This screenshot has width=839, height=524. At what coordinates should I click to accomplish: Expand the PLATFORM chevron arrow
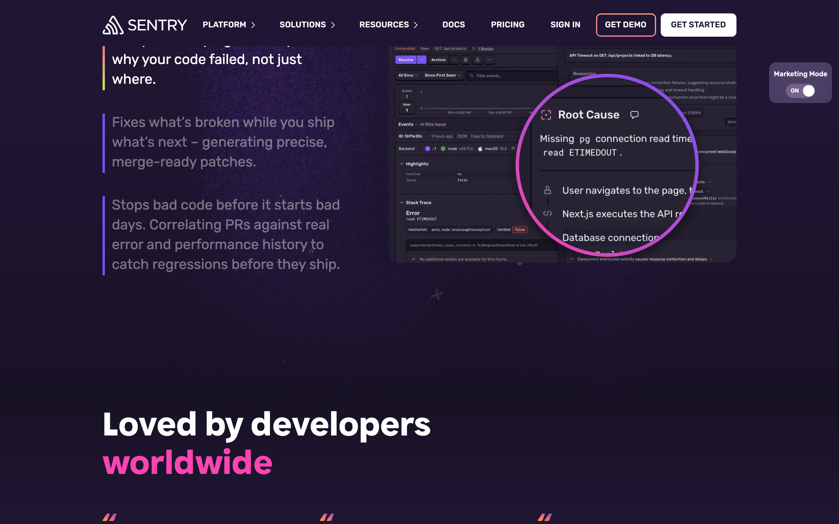pos(253,25)
